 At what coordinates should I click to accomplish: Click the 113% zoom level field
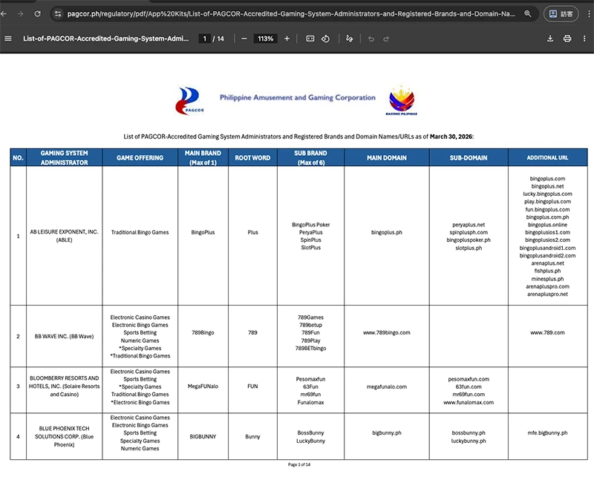(x=265, y=39)
